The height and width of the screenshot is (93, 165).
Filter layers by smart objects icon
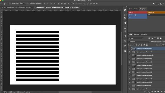[161, 38]
